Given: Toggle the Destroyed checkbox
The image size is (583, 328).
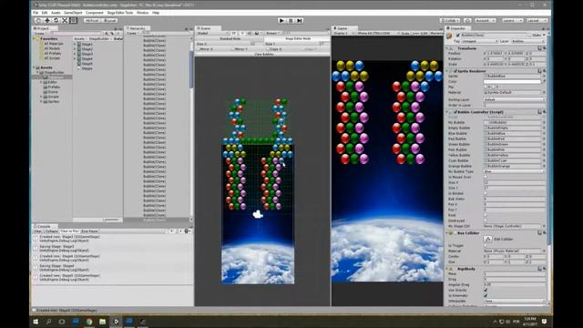Looking at the screenshot, I should pyautogui.click(x=486, y=220).
